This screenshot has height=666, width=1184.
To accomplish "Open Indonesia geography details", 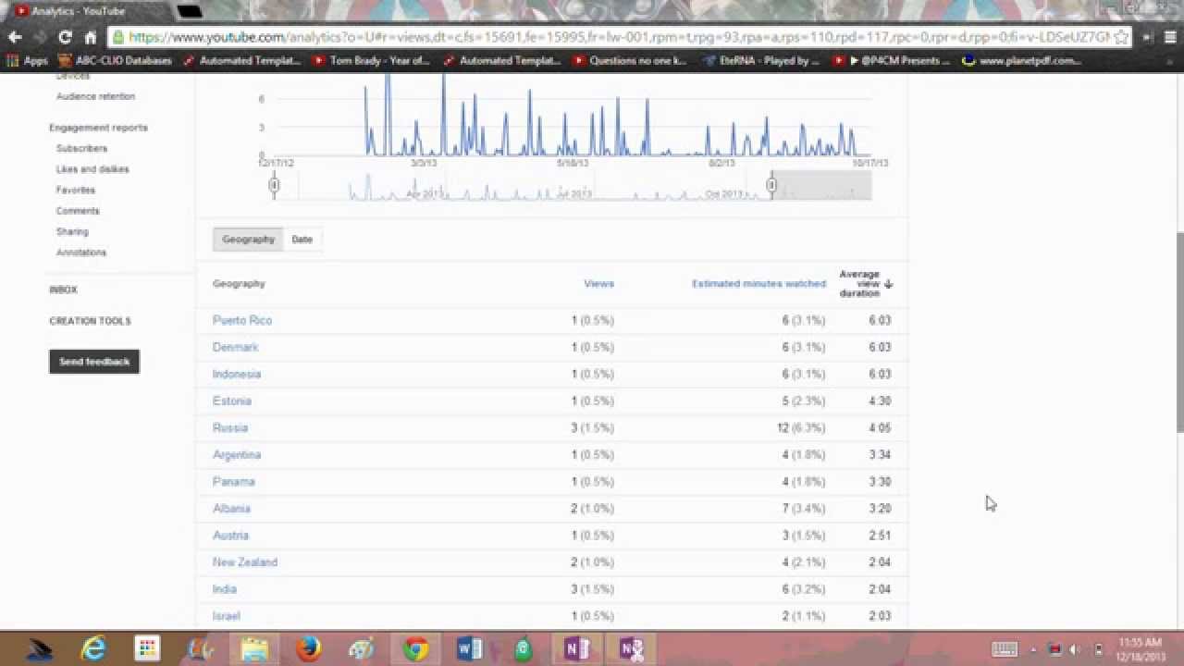I will (237, 374).
